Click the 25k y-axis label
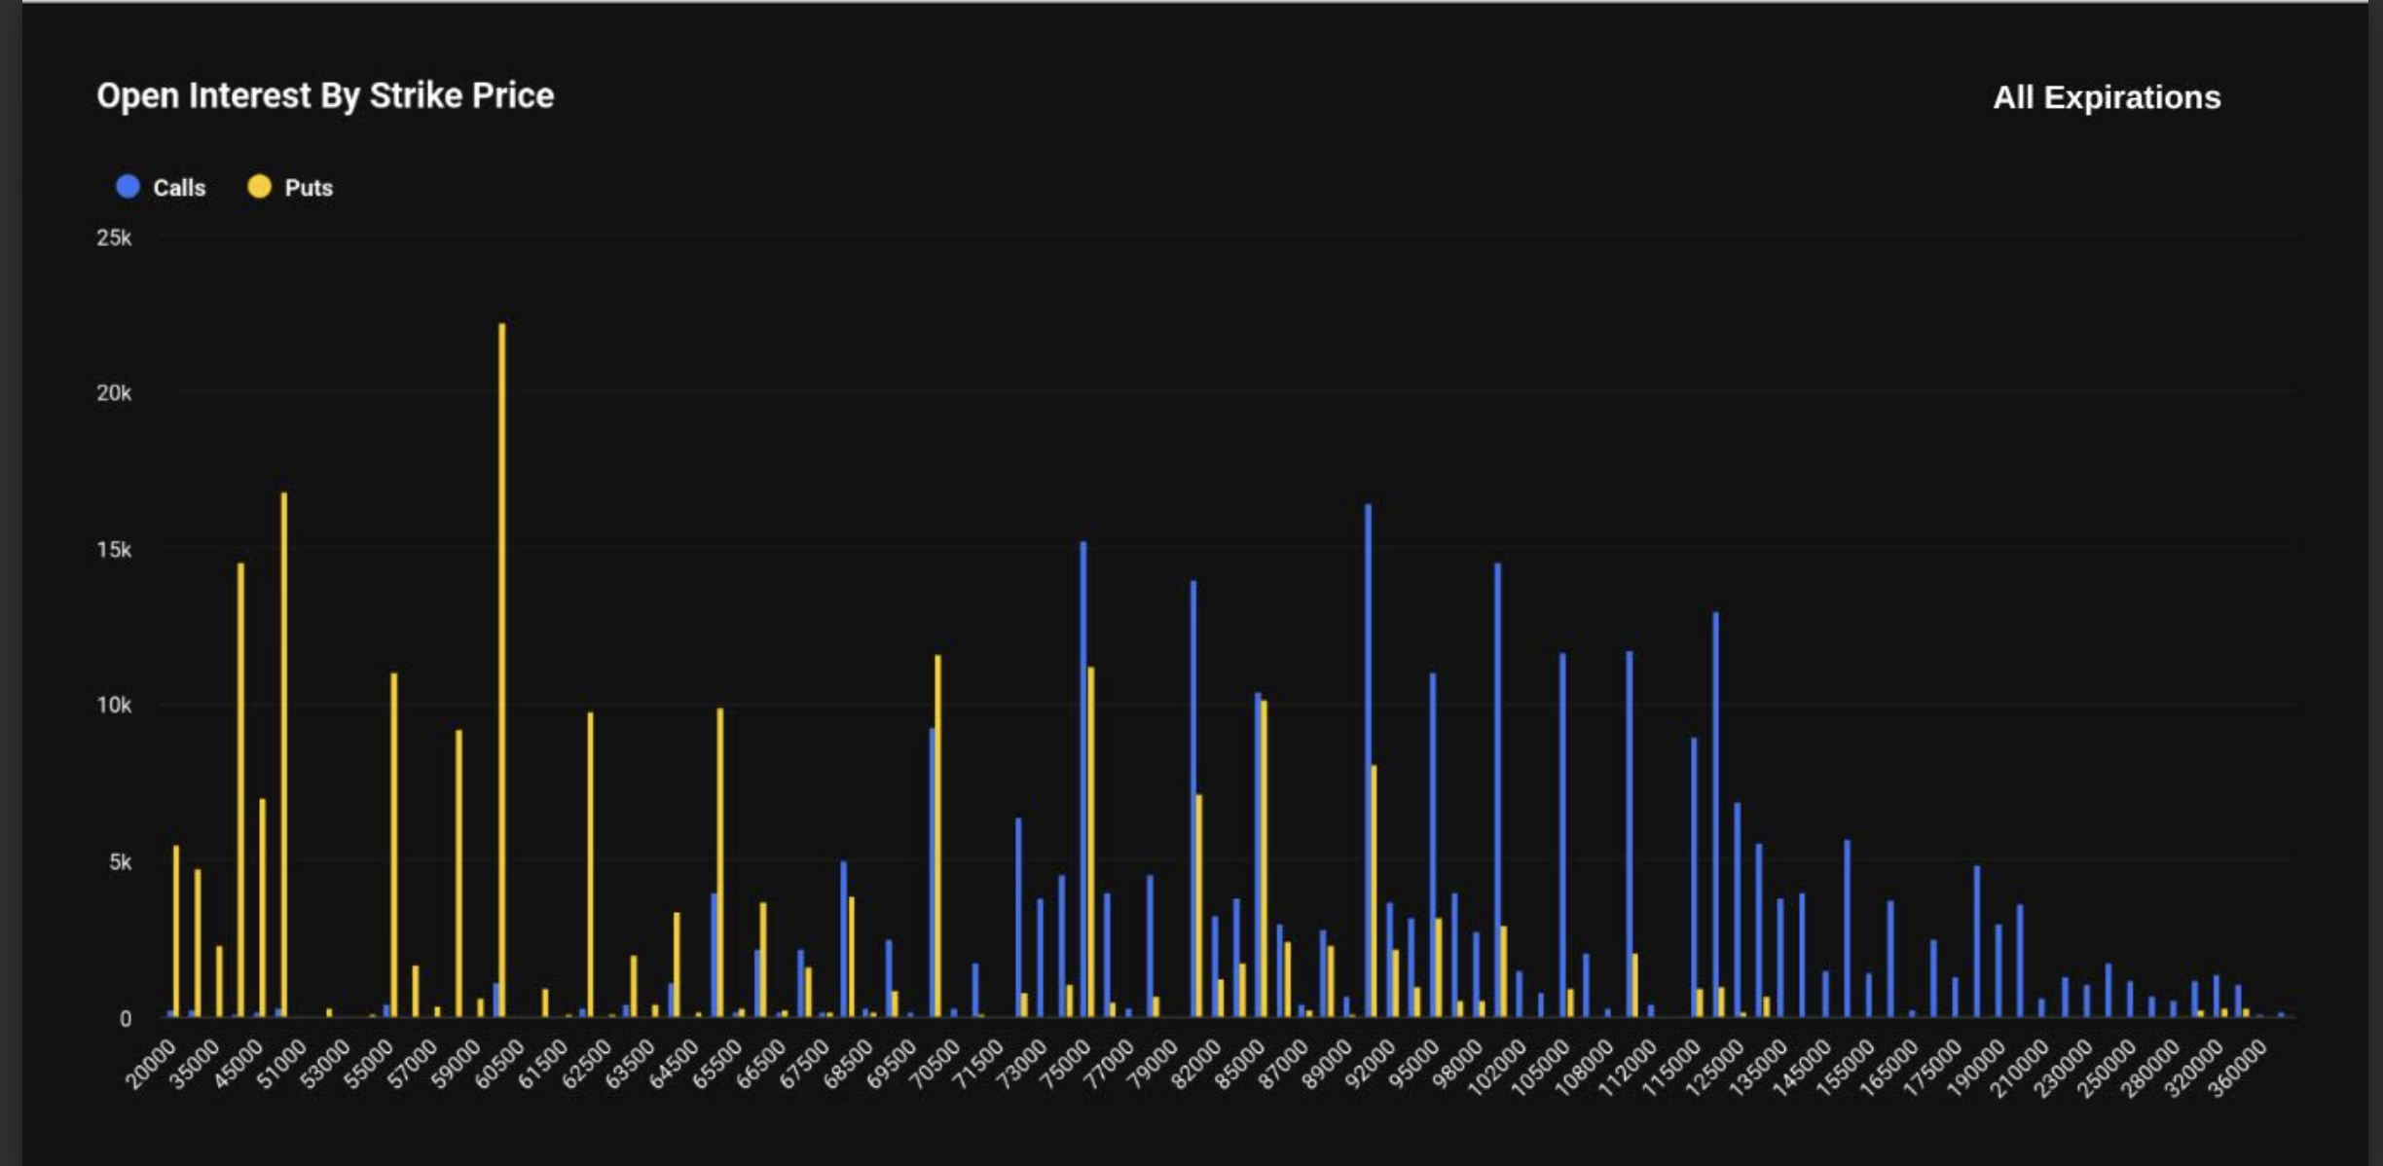This screenshot has width=2383, height=1166. (x=114, y=237)
